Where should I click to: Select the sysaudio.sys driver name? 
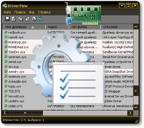pyautogui.click(x=17, y=81)
